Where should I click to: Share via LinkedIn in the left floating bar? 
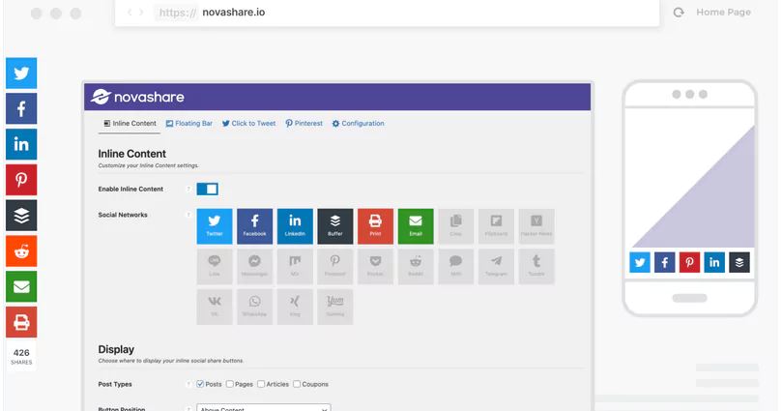click(x=21, y=144)
